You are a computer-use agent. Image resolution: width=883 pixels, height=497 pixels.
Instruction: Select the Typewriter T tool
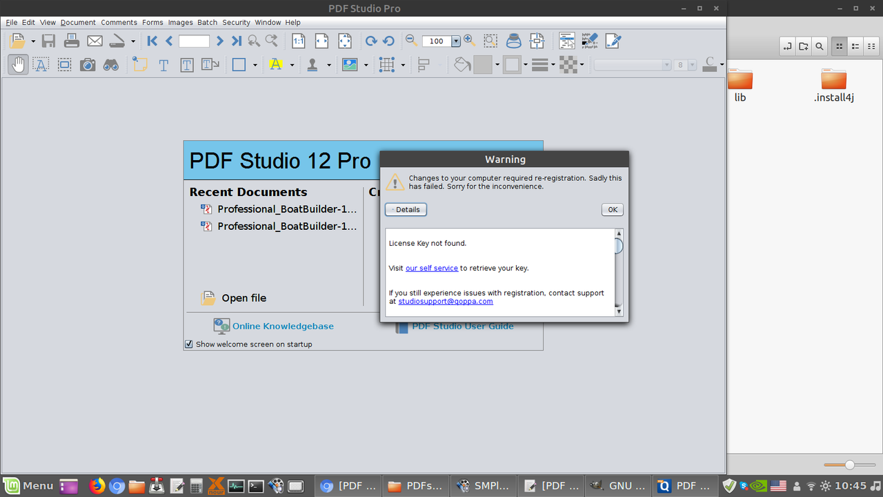(x=163, y=65)
